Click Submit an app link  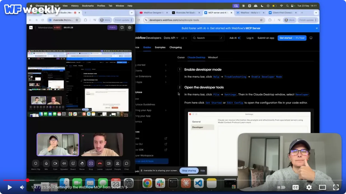point(266,38)
